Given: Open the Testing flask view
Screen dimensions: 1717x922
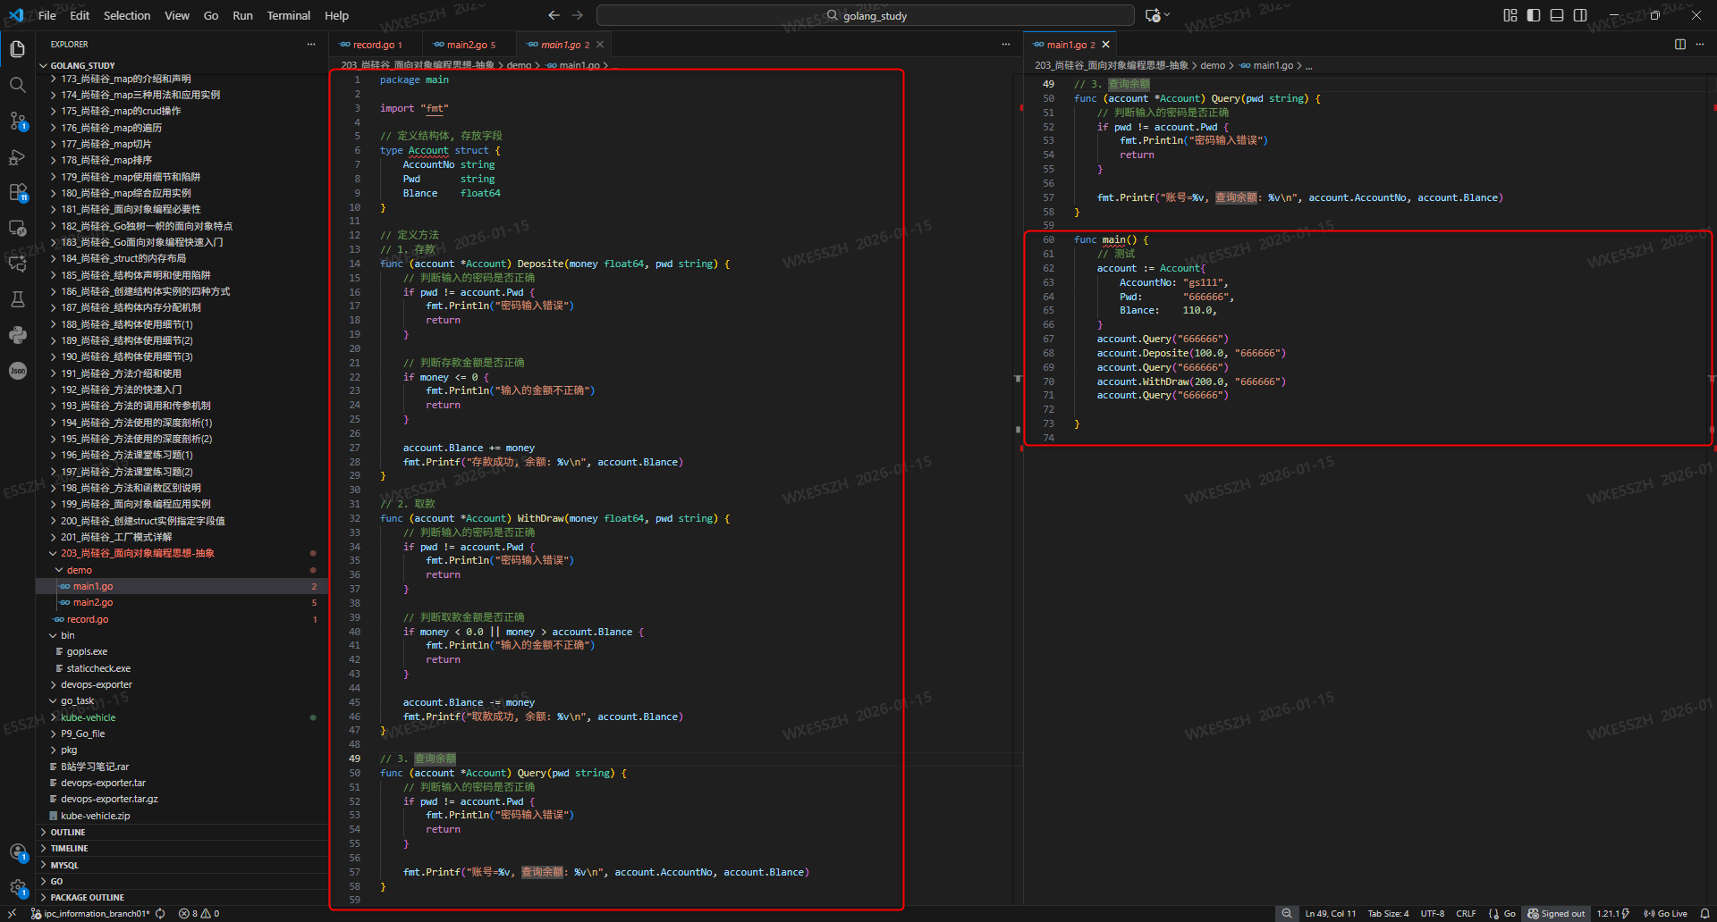Looking at the screenshot, I should (17, 299).
